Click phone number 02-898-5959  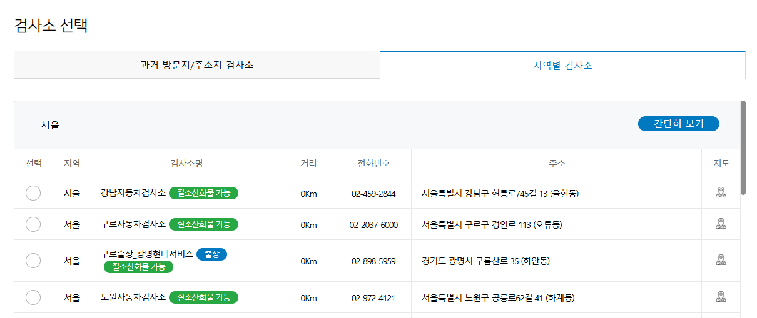coord(373,261)
